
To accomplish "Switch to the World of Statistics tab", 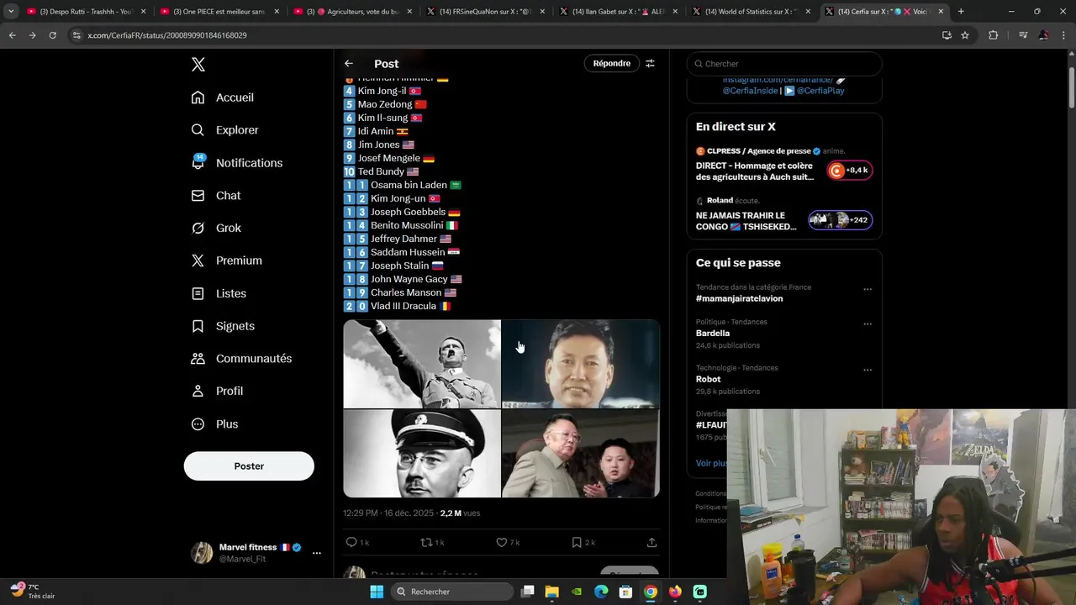I will coord(752,12).
